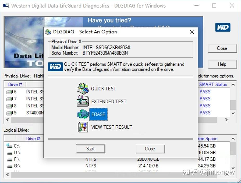Image resolution: width=241 pixels, height=183 pixels.
Task: Click the 44.17 GB free space value
Action: point(207,159)
